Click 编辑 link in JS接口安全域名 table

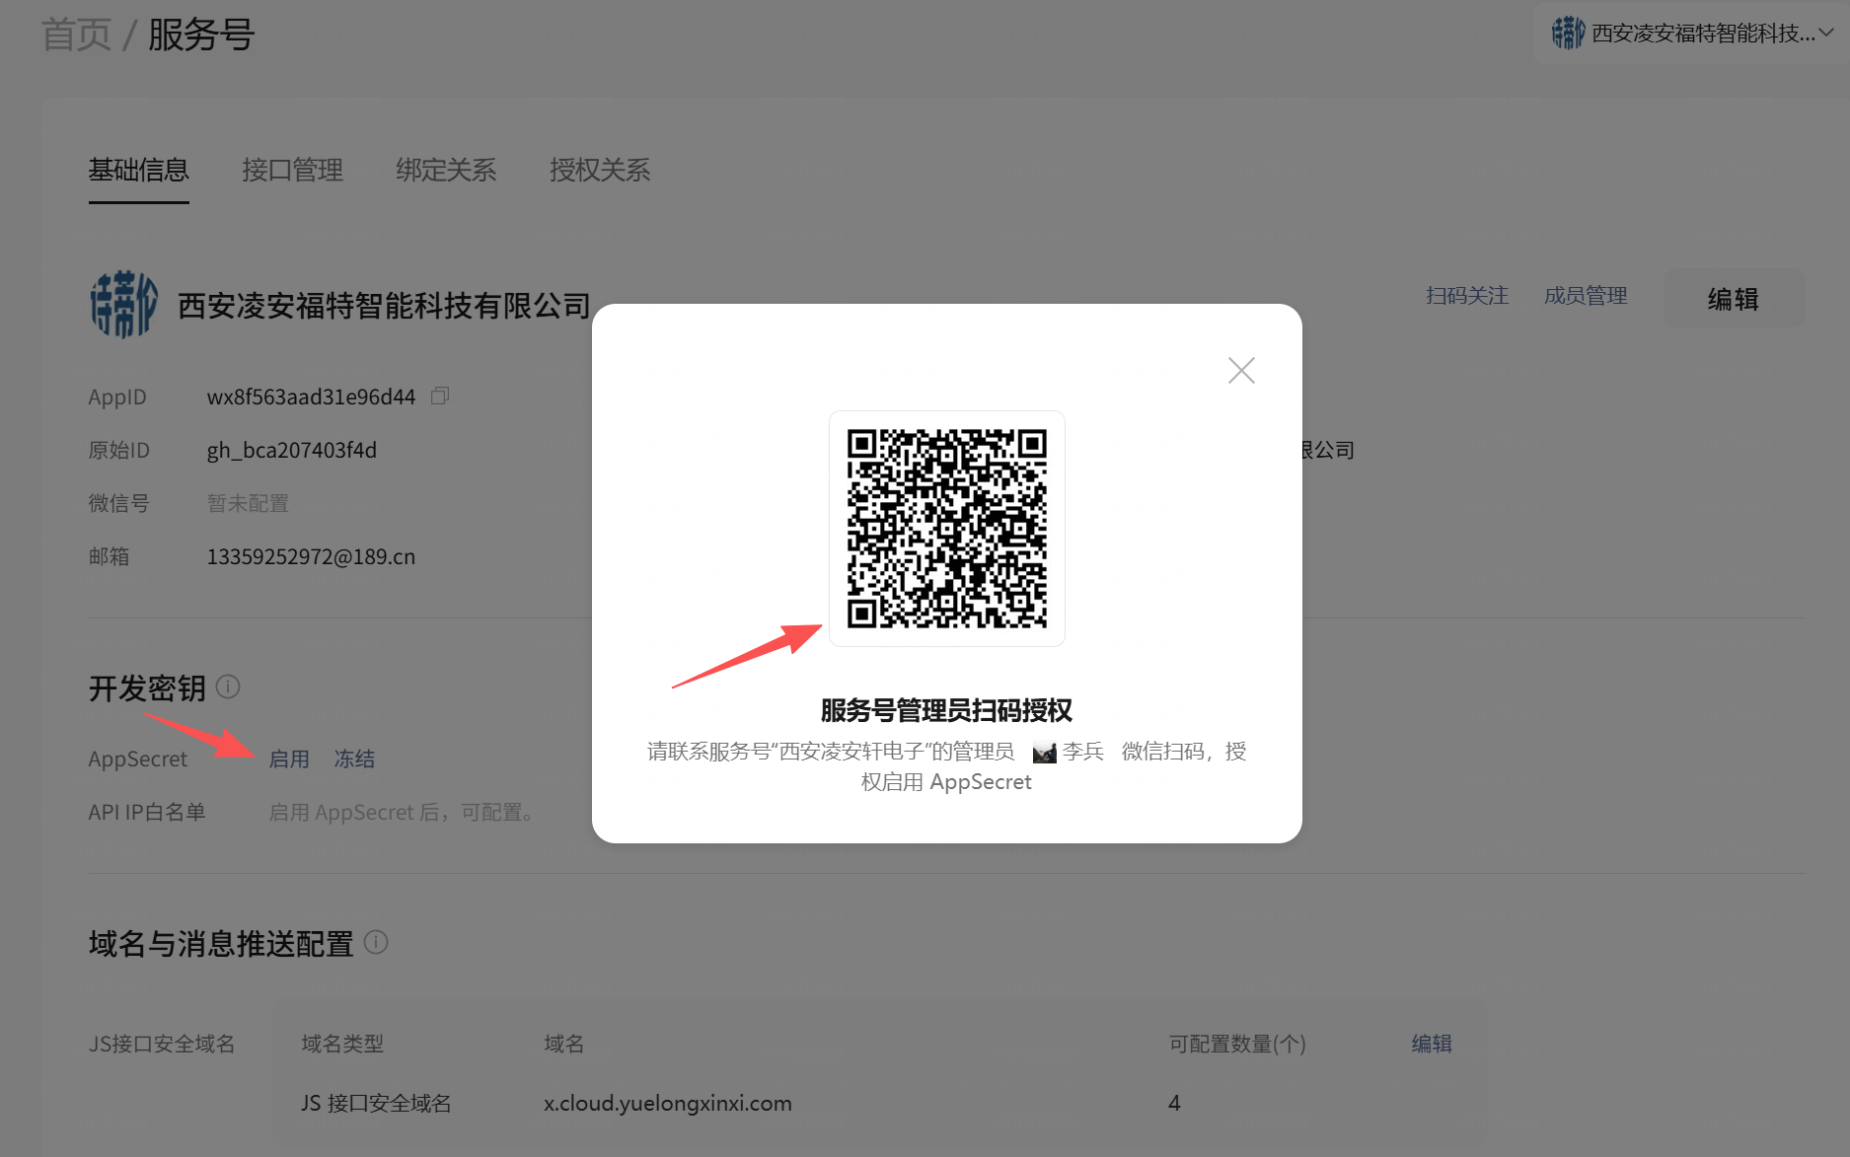1432,1044
